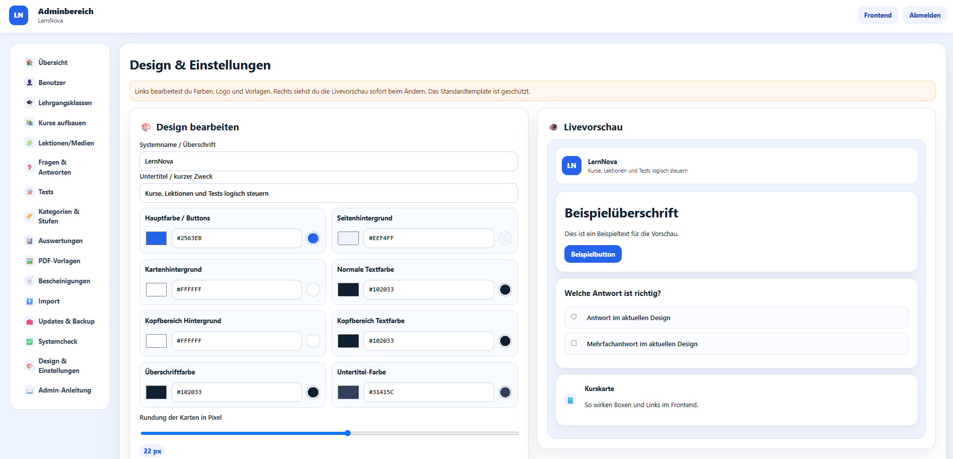Click the Admin-Anleitung book icon
The height and width of the screenshot is (459, 953).
30,390
